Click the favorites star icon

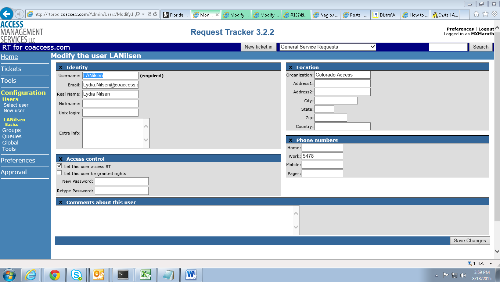485,14
